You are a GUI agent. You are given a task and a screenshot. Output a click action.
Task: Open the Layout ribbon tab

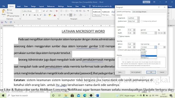click(41, 6)
